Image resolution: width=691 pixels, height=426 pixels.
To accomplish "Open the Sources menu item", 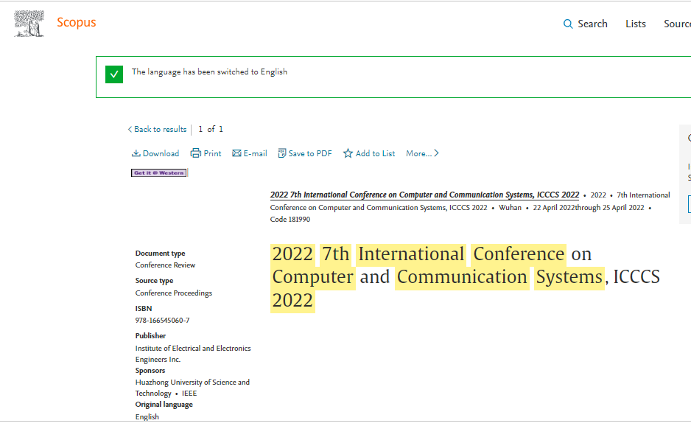I will pyautogui.click(x=677, y=24).
